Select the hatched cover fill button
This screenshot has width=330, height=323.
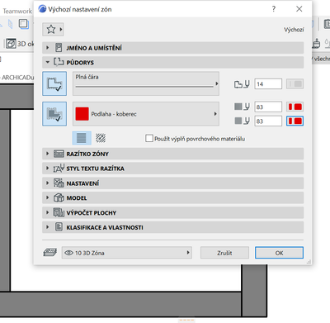click(101, 138)
